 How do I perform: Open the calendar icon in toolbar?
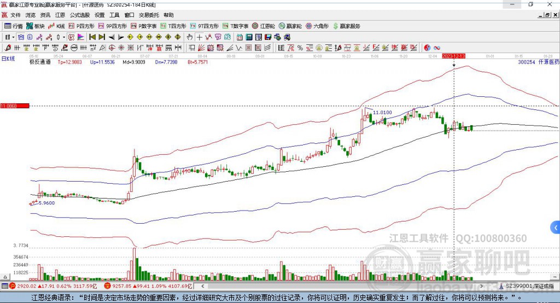[240, 37]
